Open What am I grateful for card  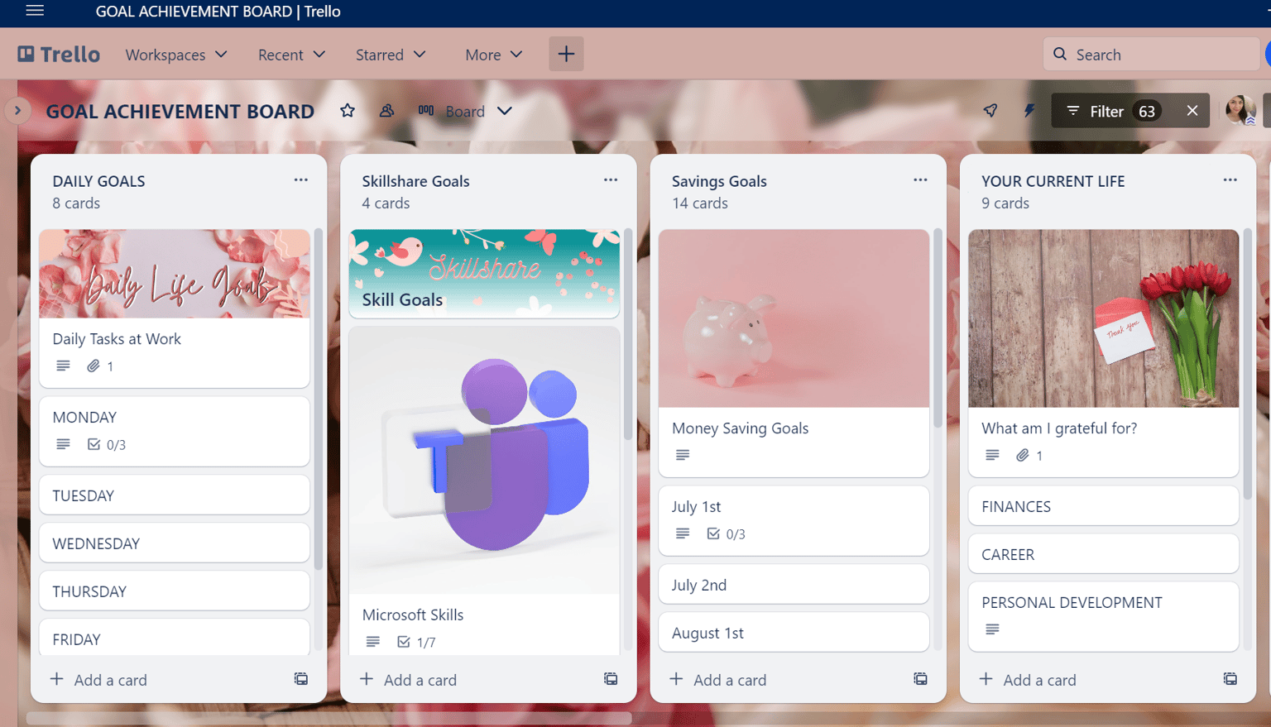point(1103,353)
